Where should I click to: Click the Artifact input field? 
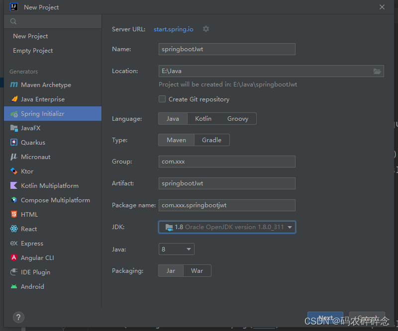227,183
